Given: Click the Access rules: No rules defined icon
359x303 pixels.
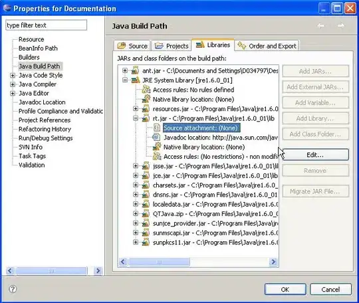Looking at the screenshot, I should [146, 90].
